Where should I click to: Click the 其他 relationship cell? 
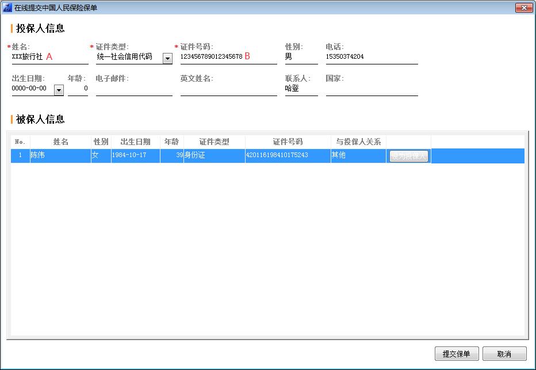coord(358,155)
